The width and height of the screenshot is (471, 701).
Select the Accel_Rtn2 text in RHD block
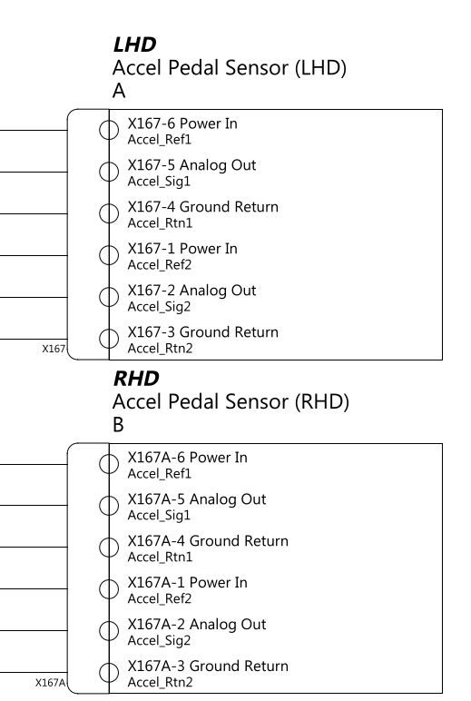click(x=160, y=682)
